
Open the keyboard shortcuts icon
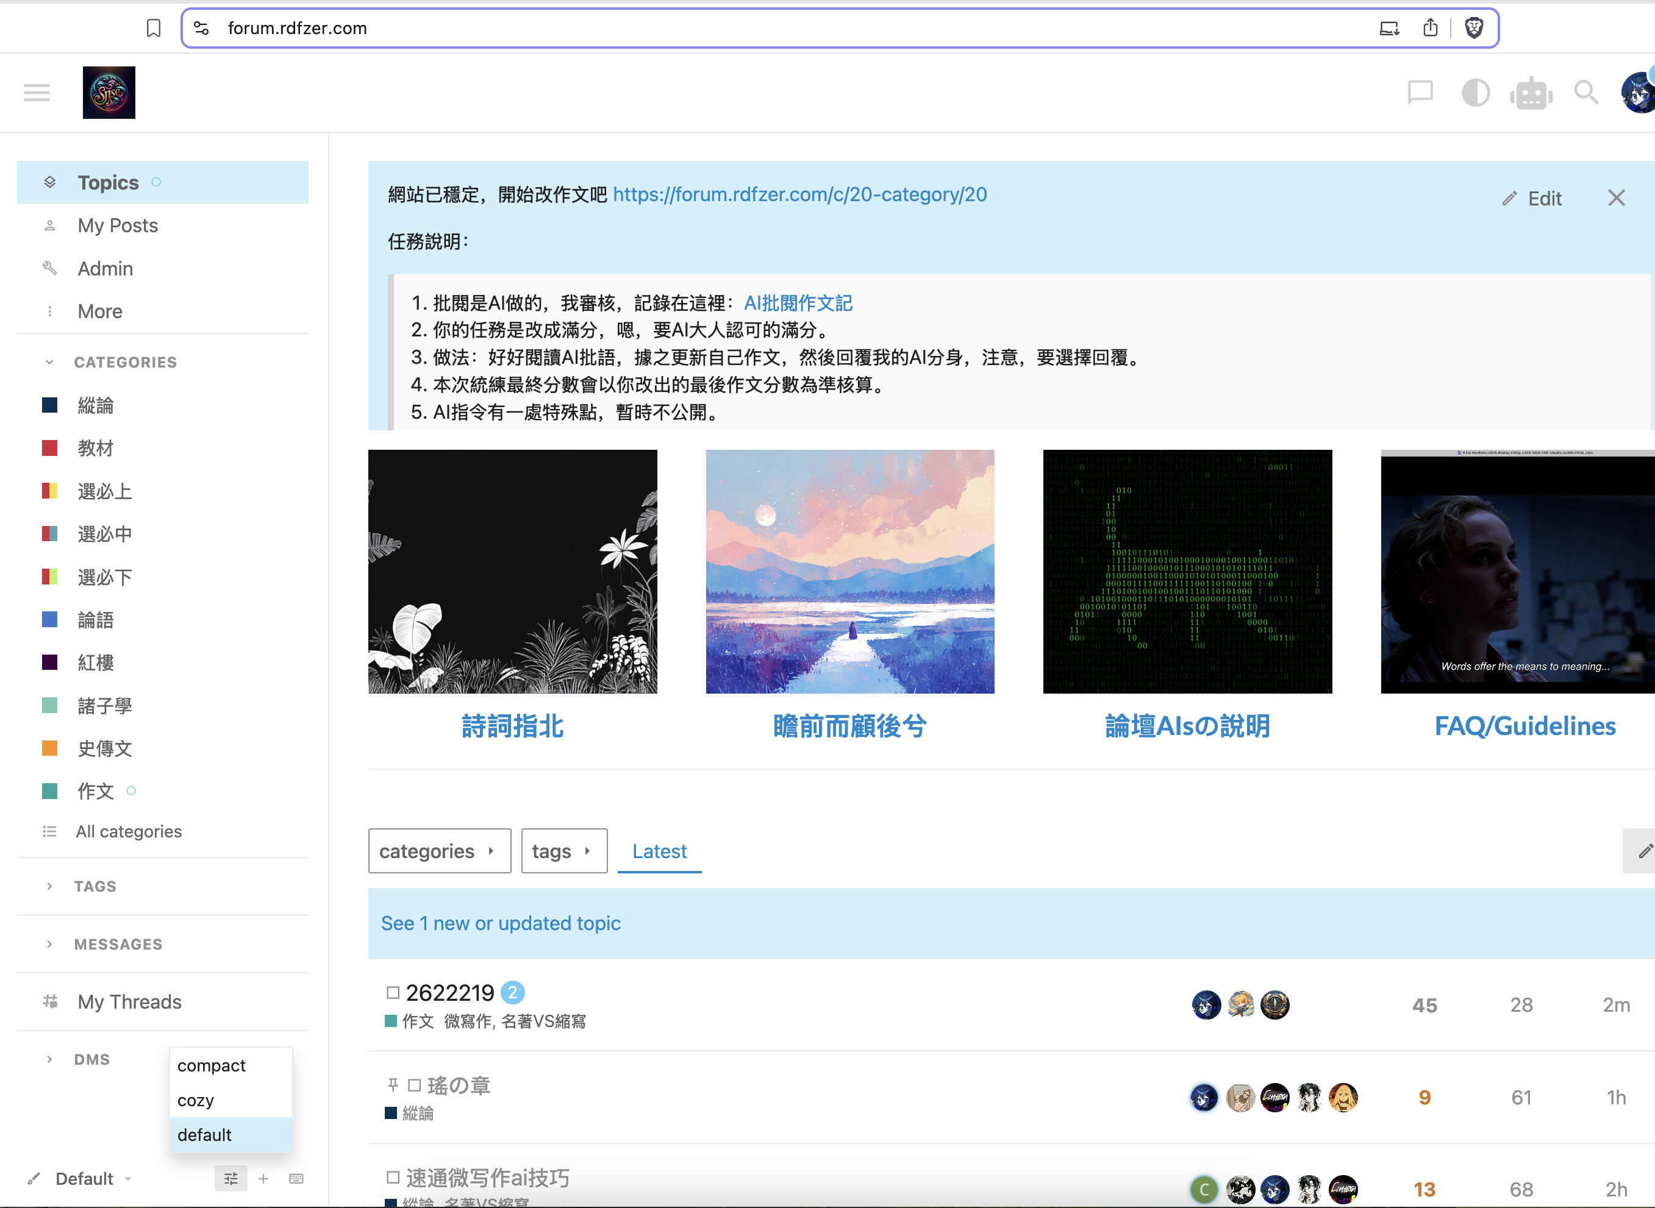click(296, 1178)
